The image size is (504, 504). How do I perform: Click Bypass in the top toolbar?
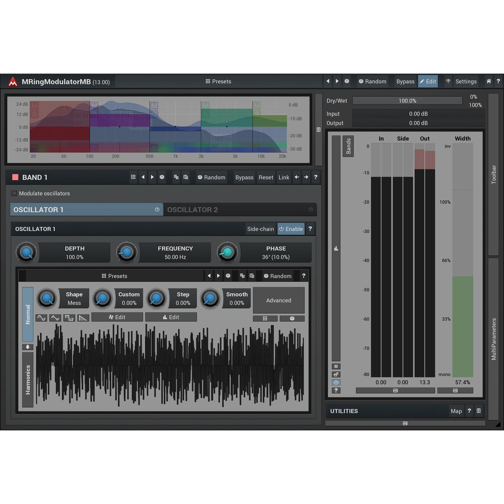(x=405, y=81)
